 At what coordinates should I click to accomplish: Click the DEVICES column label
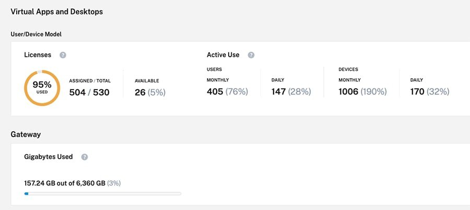[x=348, y=69]
